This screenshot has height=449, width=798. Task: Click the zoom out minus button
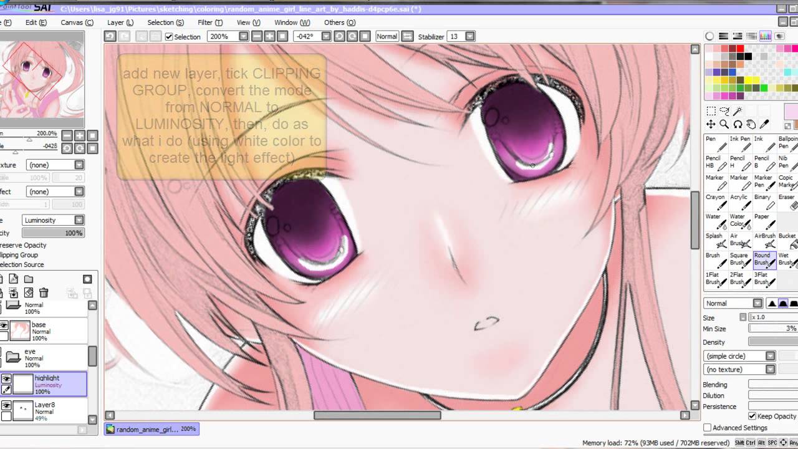click(x=257, y=37)
